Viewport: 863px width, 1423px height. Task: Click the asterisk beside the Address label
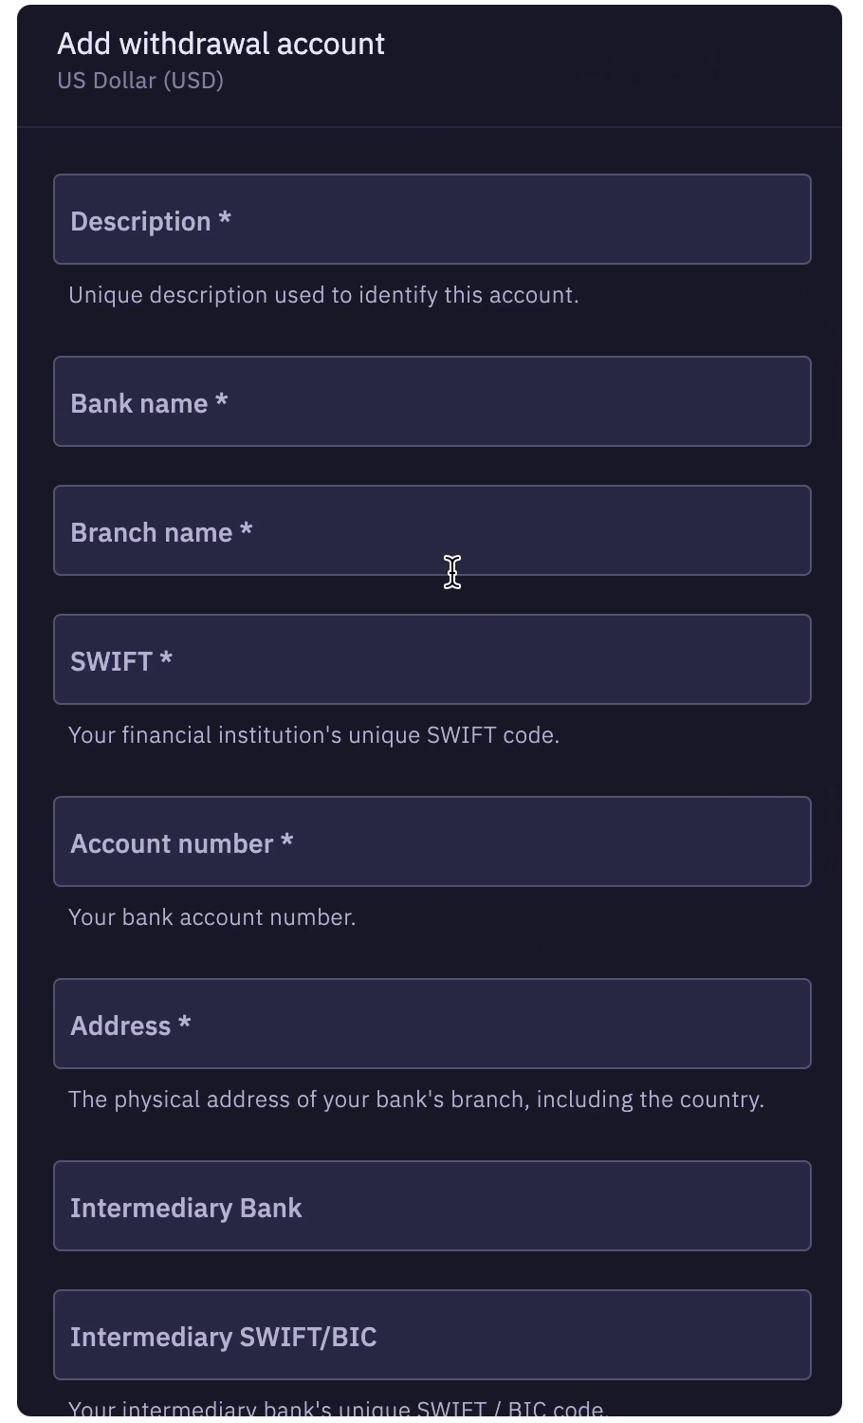pos(184,1023)
